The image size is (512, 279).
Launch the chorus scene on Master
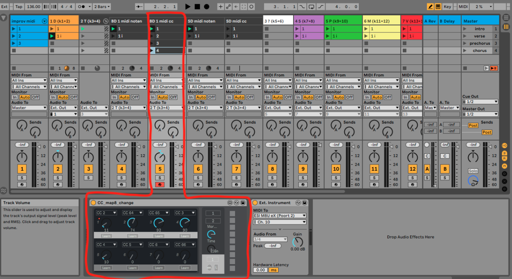pos(464,51)
